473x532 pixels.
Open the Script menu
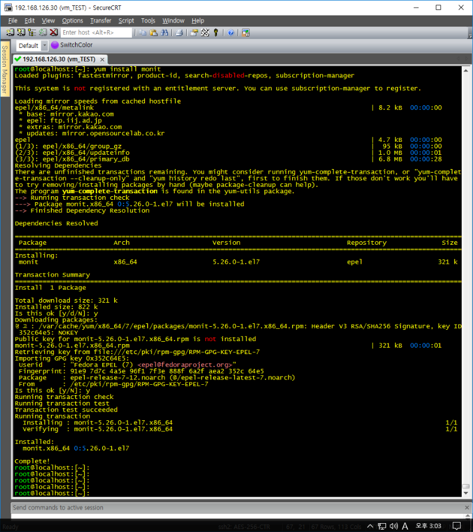126,21
